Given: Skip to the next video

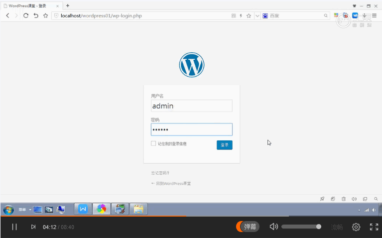Looking at the screenshot, I should pyautogui.click(x=33, y=227).
